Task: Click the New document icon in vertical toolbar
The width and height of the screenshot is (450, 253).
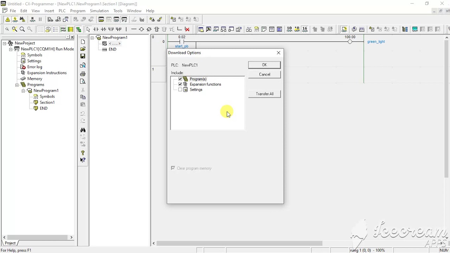Action: pos(83,42)
